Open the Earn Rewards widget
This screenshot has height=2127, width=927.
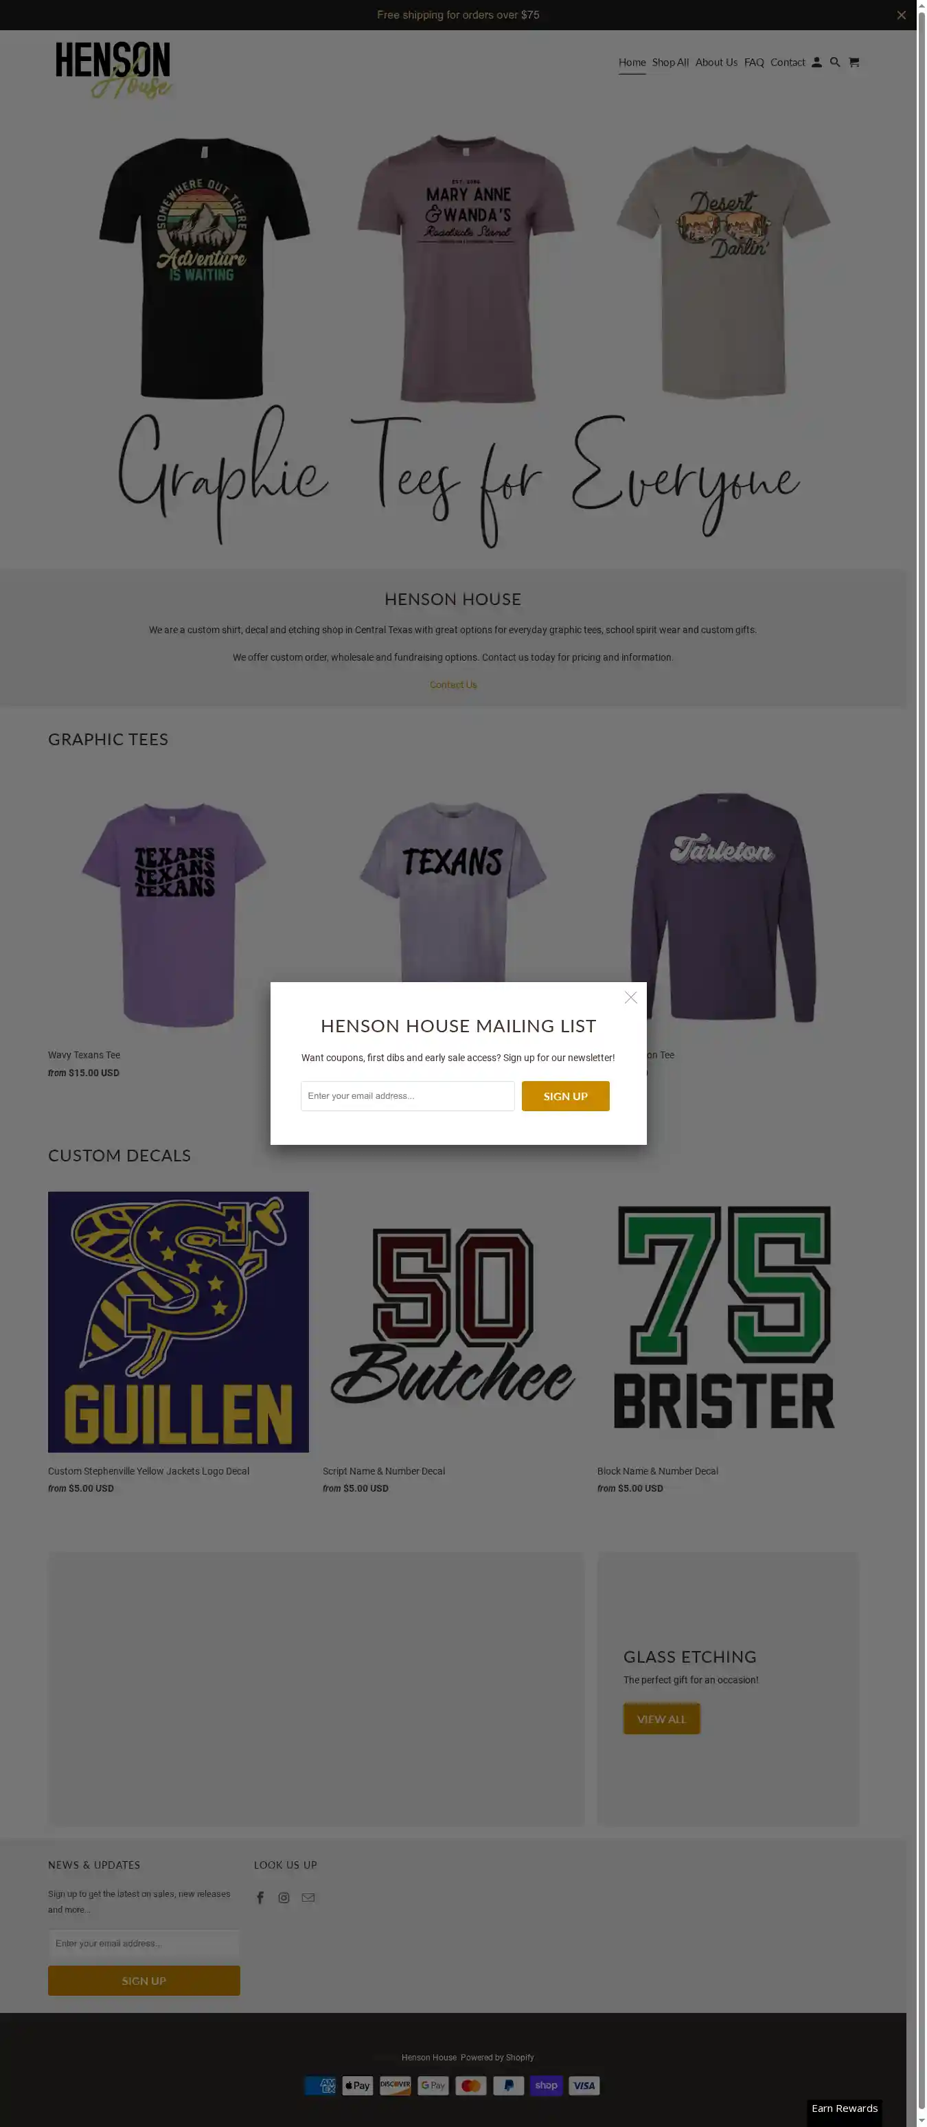click(845, 2108)
